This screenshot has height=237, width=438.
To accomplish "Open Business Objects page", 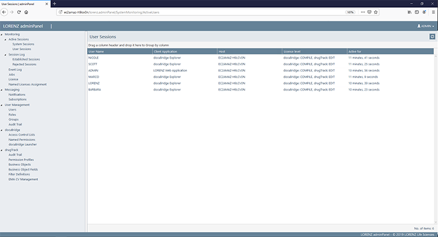I will pyautogui.click(x=20, y=165).
